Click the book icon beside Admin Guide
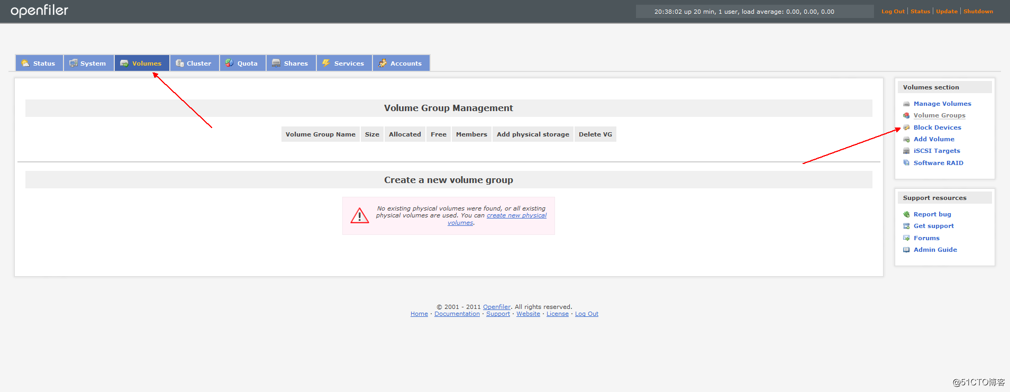 (x=906, y=250)
